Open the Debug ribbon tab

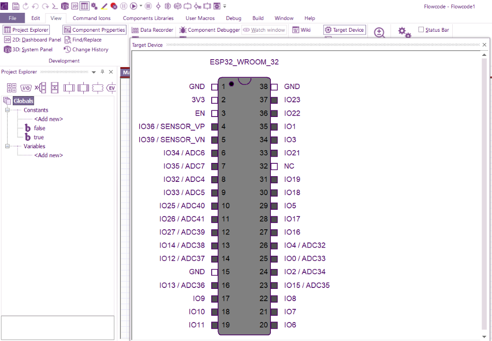point(233,18)
